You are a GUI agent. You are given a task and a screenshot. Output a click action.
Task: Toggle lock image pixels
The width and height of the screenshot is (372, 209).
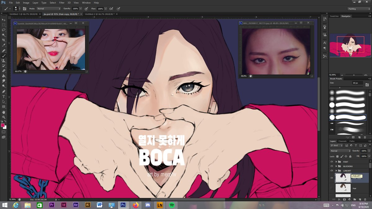click(342, 156)
